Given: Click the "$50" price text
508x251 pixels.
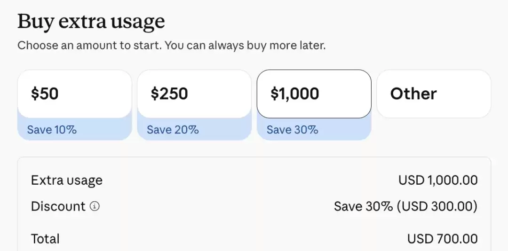Looking at the screenshot, I should pos(45,94).
